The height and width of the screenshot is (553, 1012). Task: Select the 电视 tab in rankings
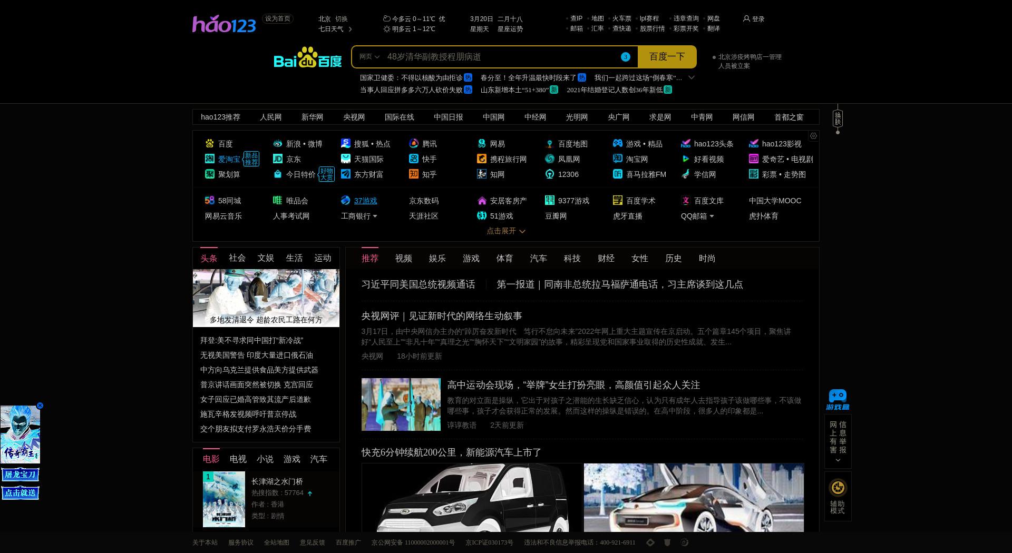click(238, 459)
